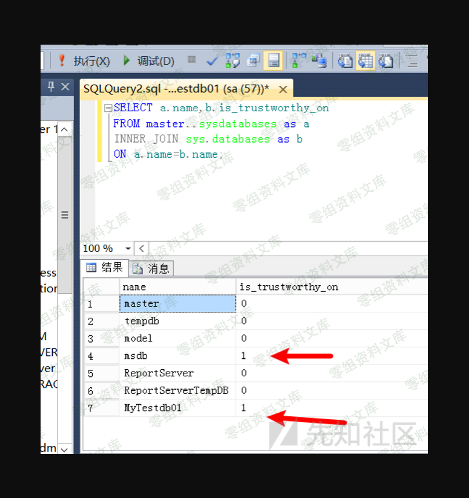
Task: Toggle the highlighted IntelliSense toolbar icon
Action: [x=273, y=61]
